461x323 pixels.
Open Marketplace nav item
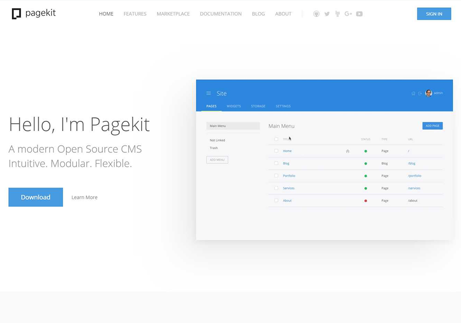(x=173, y=14)
